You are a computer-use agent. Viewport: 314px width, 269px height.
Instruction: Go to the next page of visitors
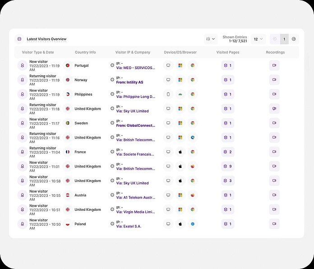(x=294, y=39)
